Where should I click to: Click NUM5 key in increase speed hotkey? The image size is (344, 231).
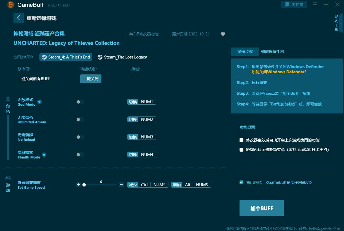coord(202,185)
